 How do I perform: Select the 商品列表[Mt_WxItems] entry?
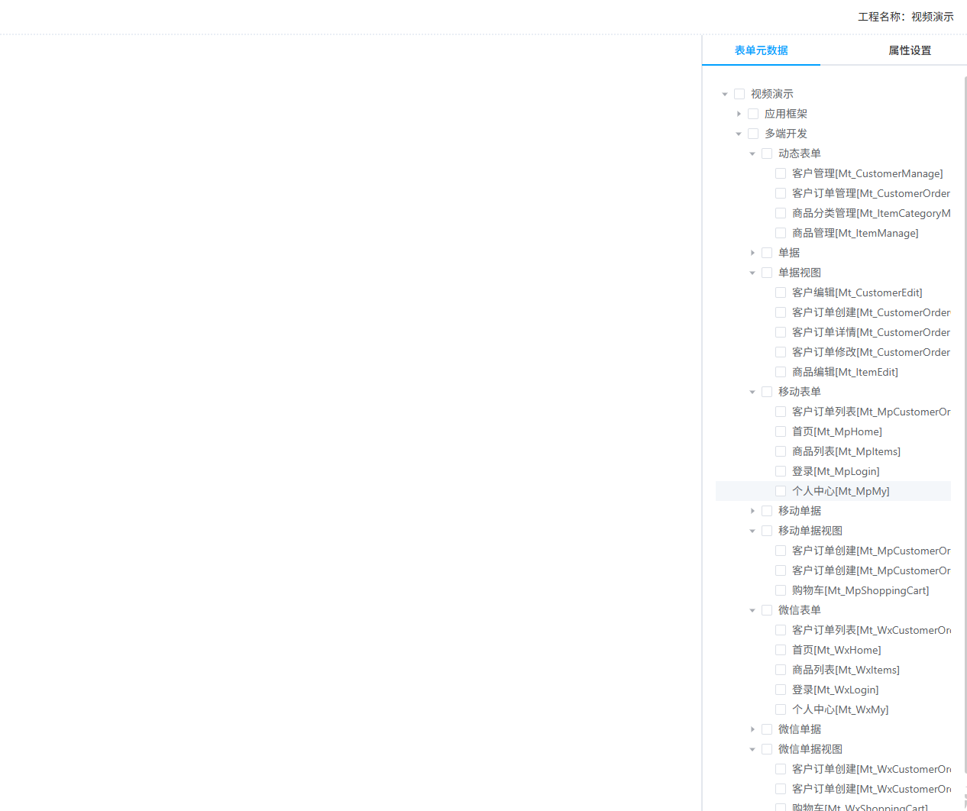point(846,670)
